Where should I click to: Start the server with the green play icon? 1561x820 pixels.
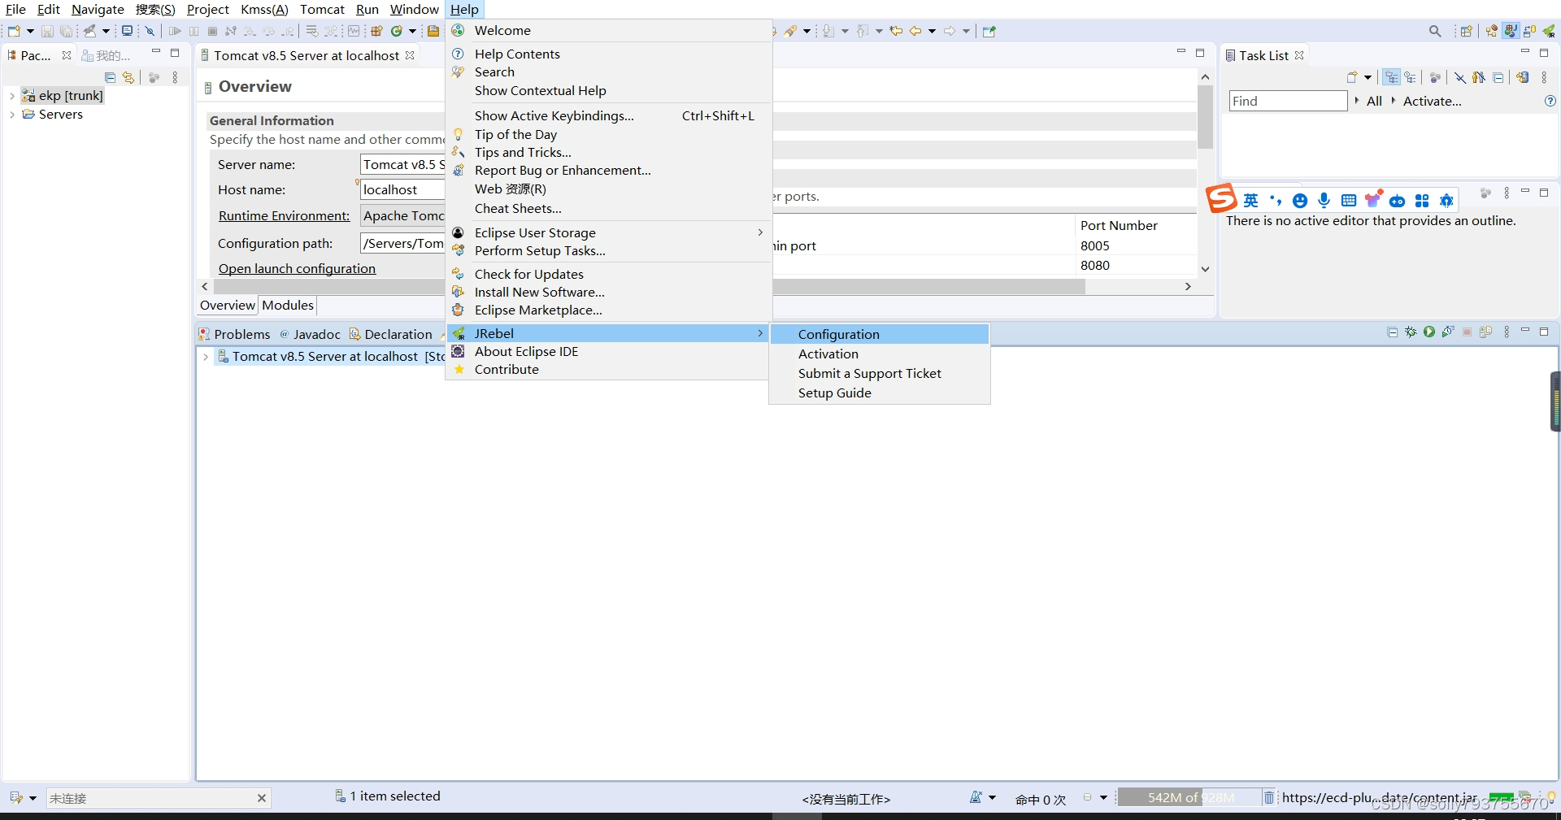pyautogui.click(x=1428, y=332)
